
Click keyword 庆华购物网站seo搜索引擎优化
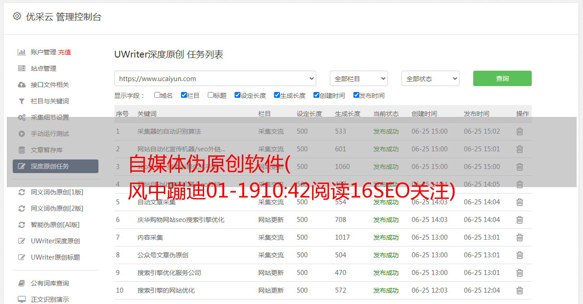point(181,220)
